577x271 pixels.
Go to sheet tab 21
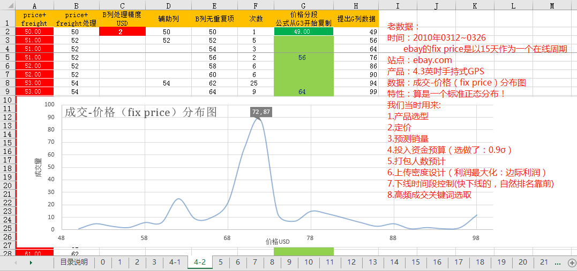click(544, 262)
